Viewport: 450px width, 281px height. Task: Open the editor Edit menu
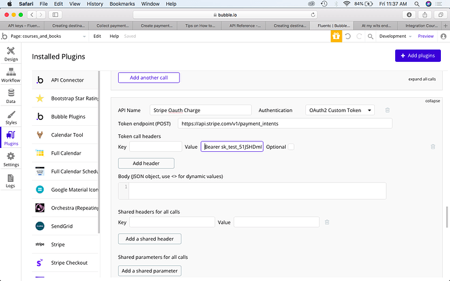97,36
